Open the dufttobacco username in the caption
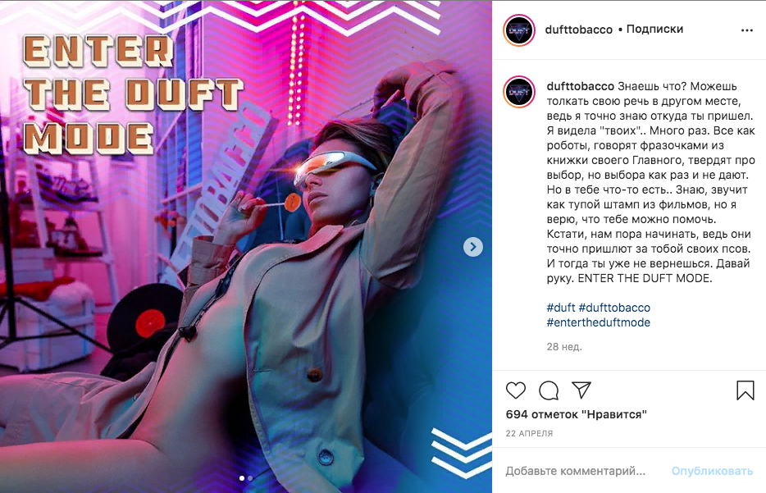This screenshot has width=766, height=493. (x=581, y=86)
